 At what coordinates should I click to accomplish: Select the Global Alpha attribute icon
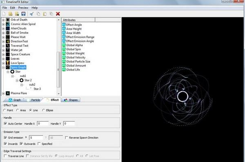coord(64,45)
